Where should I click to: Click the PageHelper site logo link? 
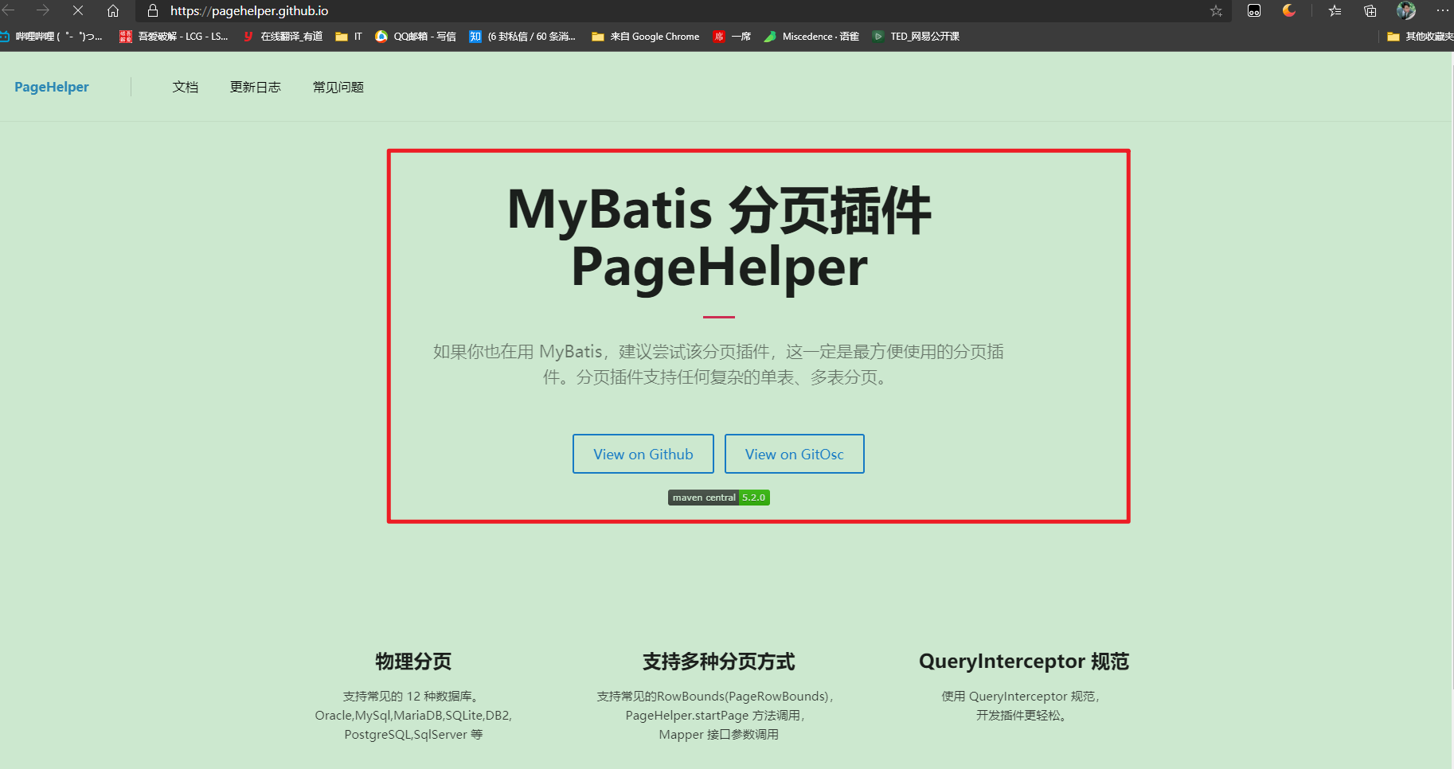pyautogui.click(x=52, y=87)
